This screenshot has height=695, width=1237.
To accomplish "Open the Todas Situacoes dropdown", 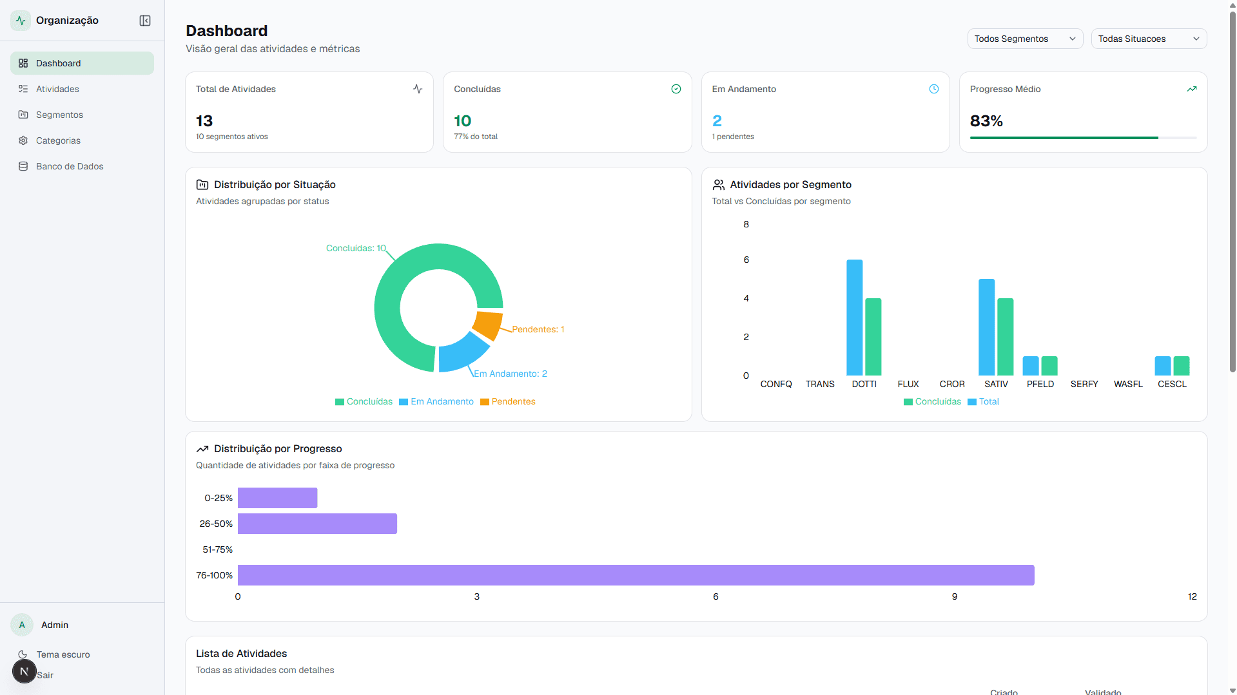I will 1149,39.
